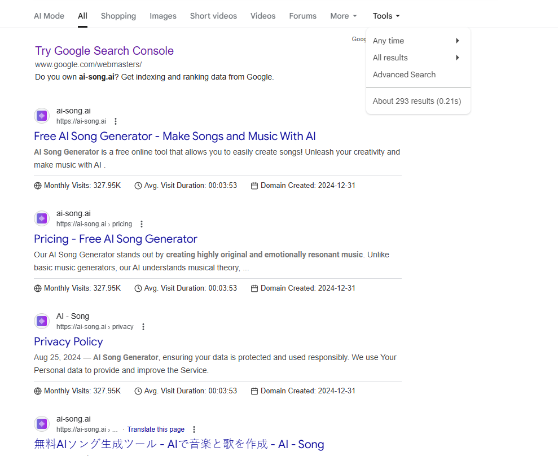Screen dimensions: 558x456
Task: Click About 293 results (0.21s) text
Action: click(417, 101)
